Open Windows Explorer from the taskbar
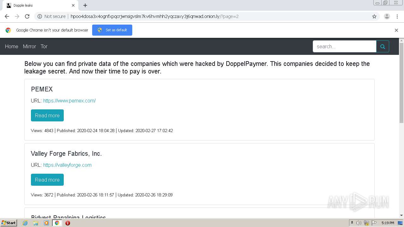 (x=36, y=223)
